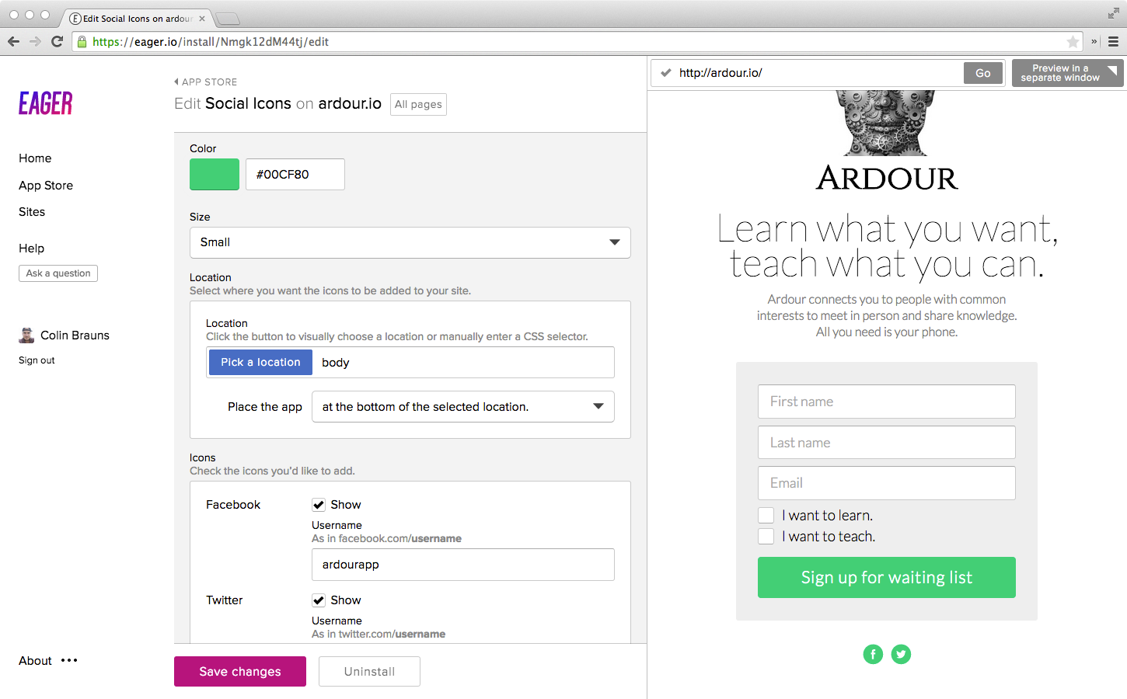This screenshot has width=1127, height=699.
Task: Click the ardour.io site name in heading
Action: (350, 104)
